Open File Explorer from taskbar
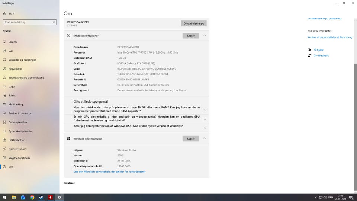The width and height of the screenshot is (357, 201). click(14, 197)
